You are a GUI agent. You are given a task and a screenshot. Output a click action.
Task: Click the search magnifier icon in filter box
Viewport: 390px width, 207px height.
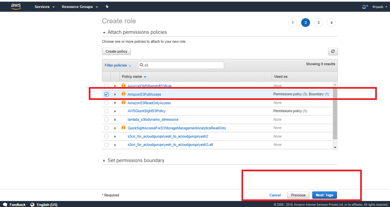142,65
